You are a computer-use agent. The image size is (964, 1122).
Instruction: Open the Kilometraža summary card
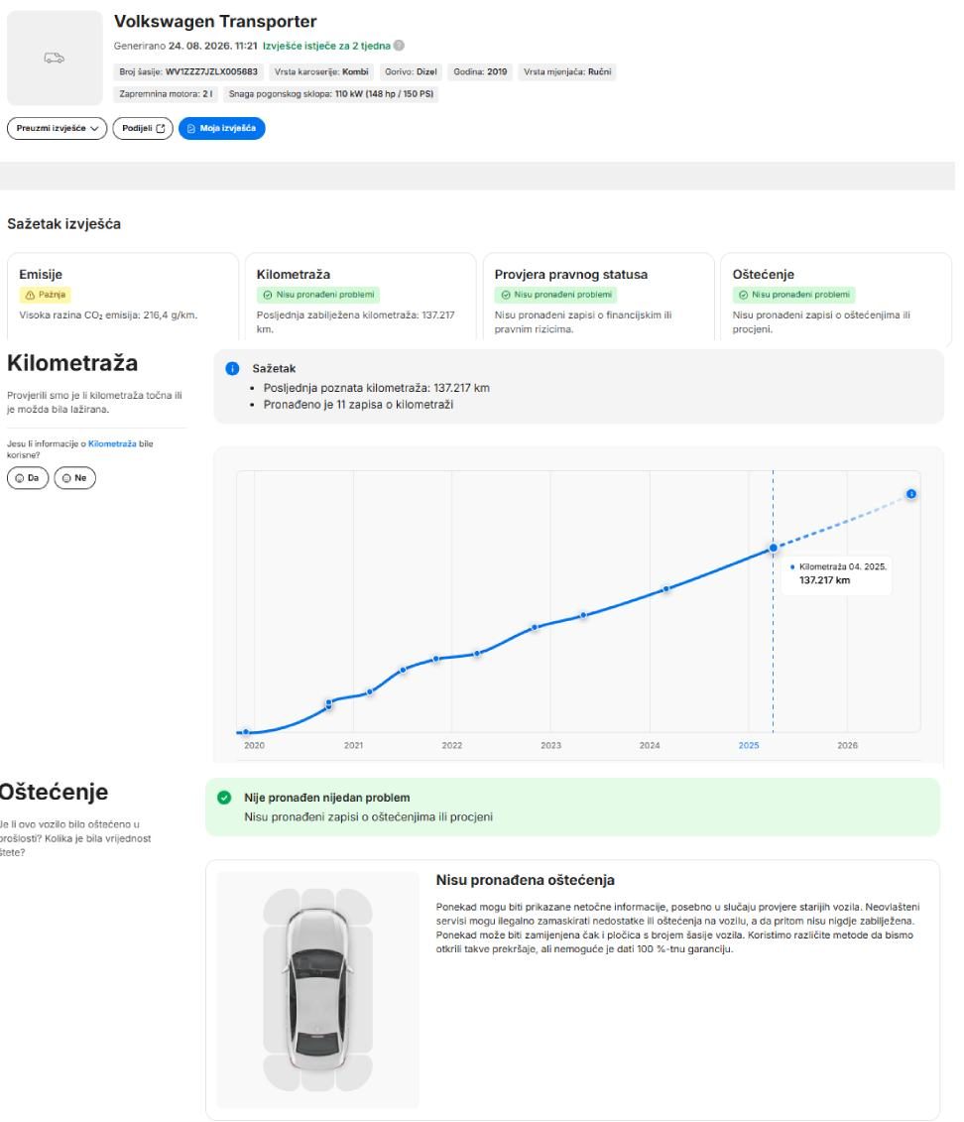(x=360, y=297)
